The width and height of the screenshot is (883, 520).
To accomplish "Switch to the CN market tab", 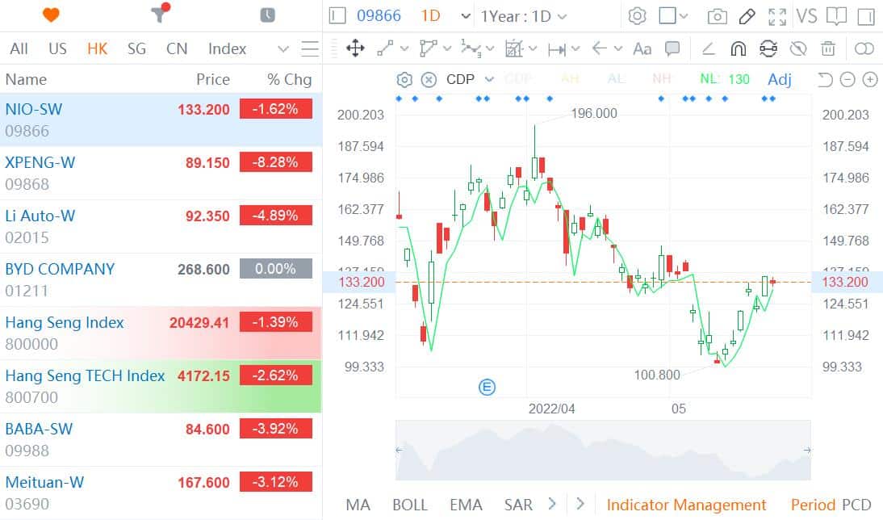I will click(x=177, y=49).
